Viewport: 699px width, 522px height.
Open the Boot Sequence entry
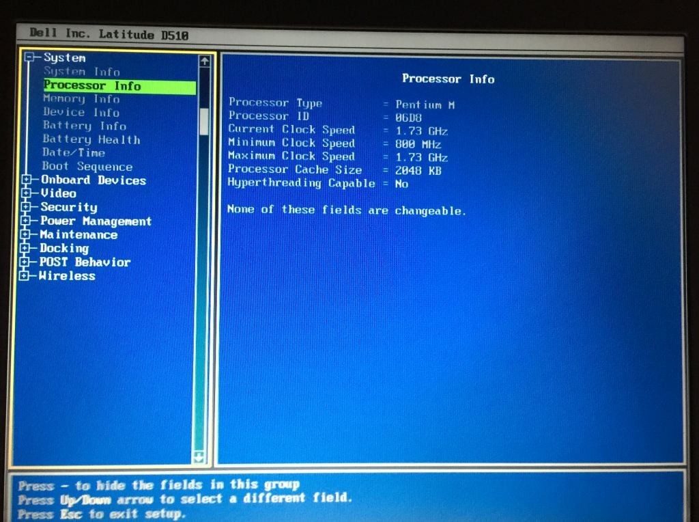pyautogui.click(x=87, y=167)
